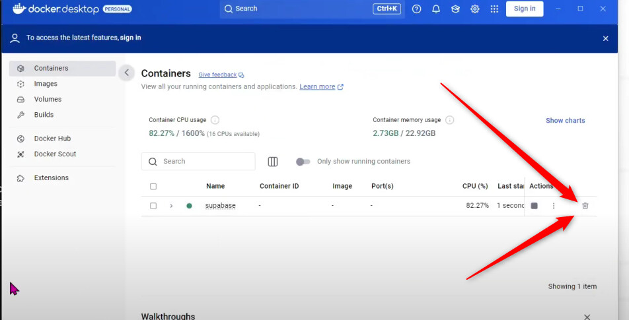Check the select-all containers checkbox
This screenshot has height=320, width=629.
click(x=153, y=187)
